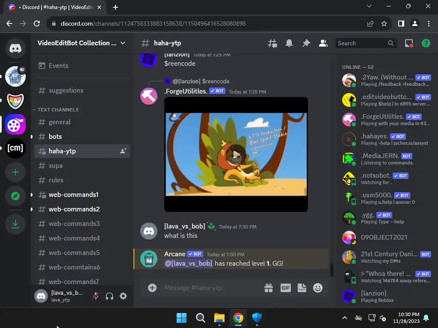Open Chrome three-dot menu
The image size is (438, 328).
(x=429, y=24)
